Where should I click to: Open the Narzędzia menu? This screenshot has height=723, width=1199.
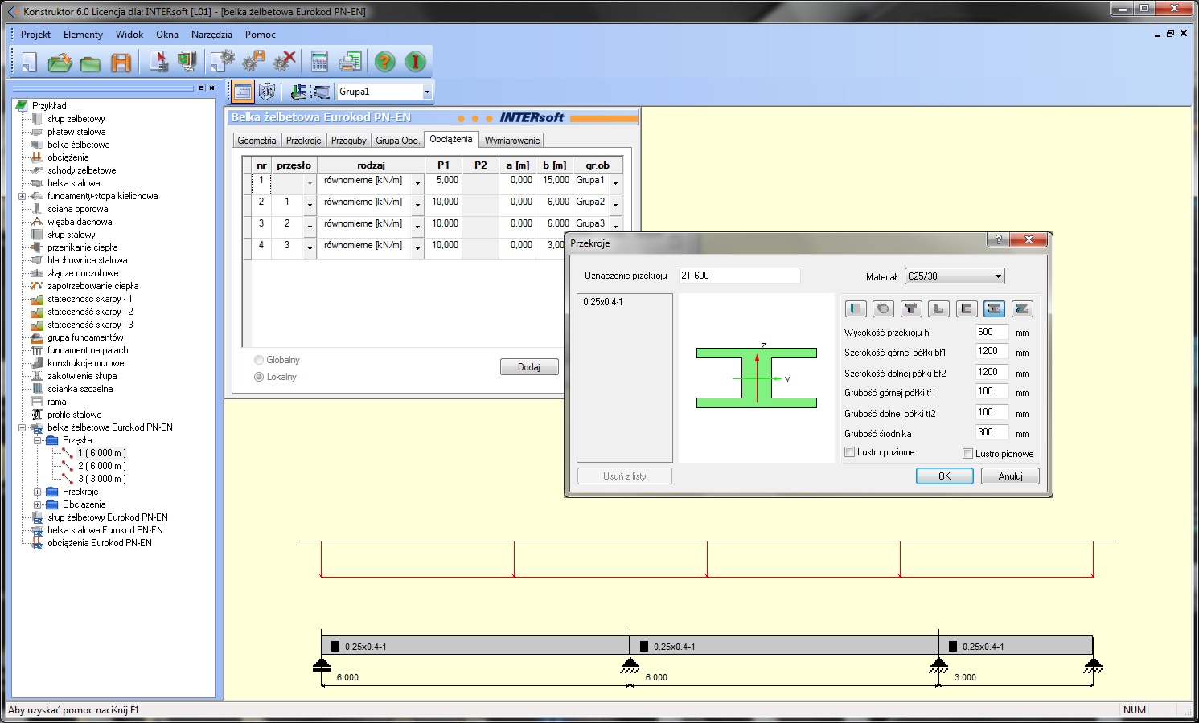point(211,35)
